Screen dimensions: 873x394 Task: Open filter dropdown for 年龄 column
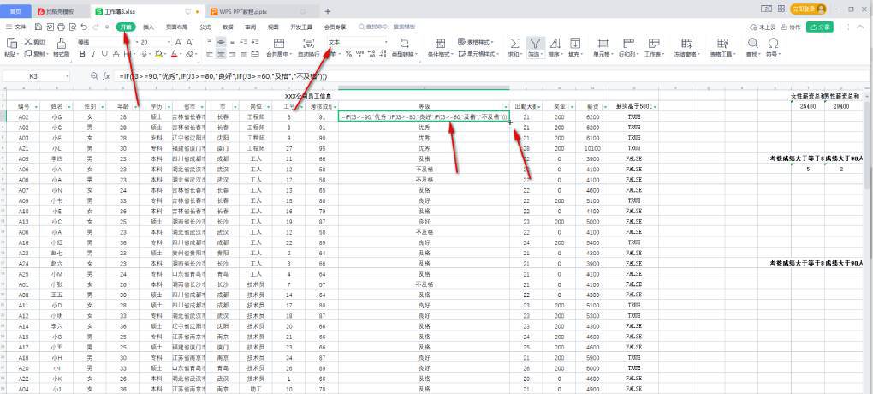pyautogui.click(x=134, y=106)
